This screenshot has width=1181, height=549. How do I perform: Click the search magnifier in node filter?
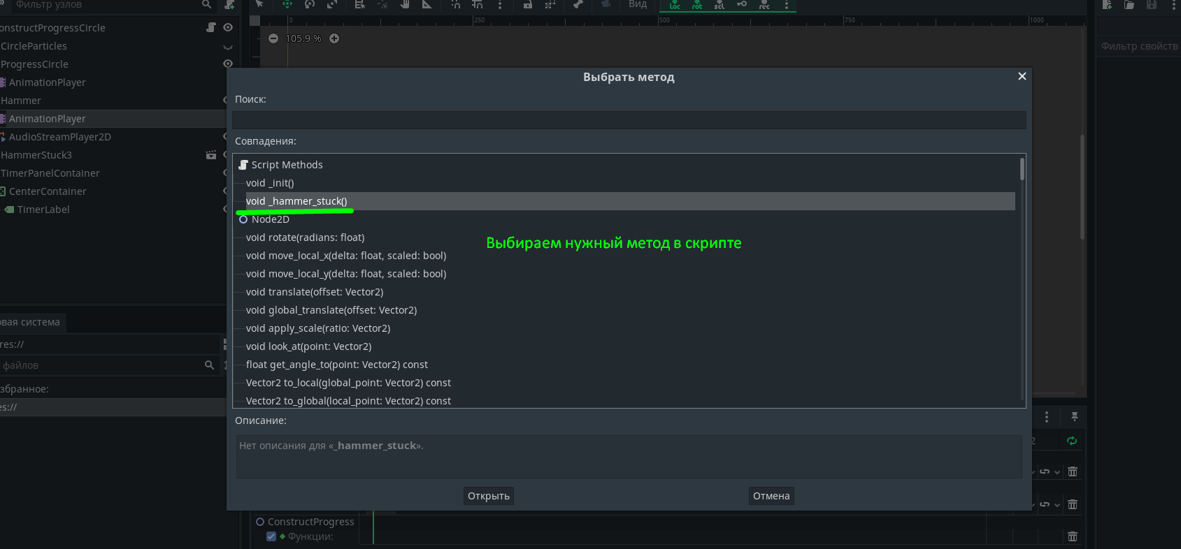[x=206, y=4]
